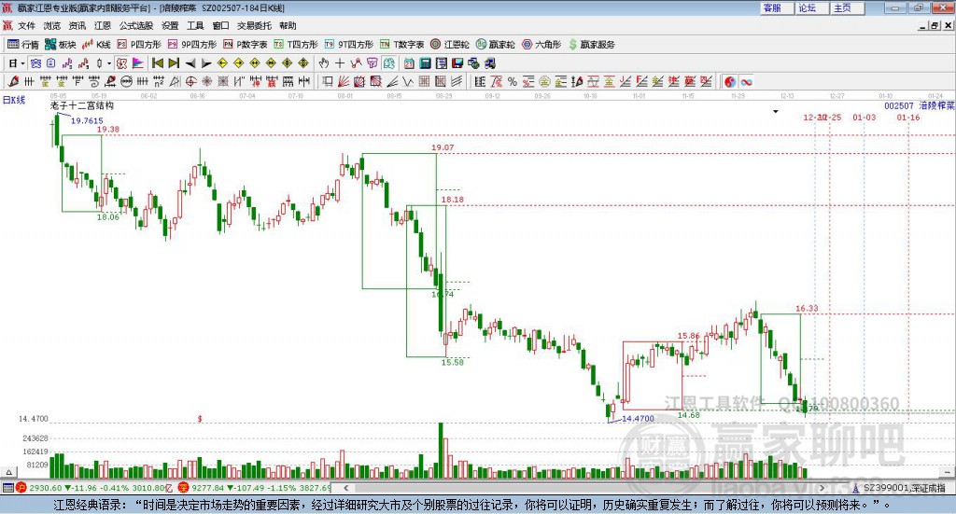Screen dimensions: 956x514
Task: Click the 19.7615 high price label
Action: (87, 120)
